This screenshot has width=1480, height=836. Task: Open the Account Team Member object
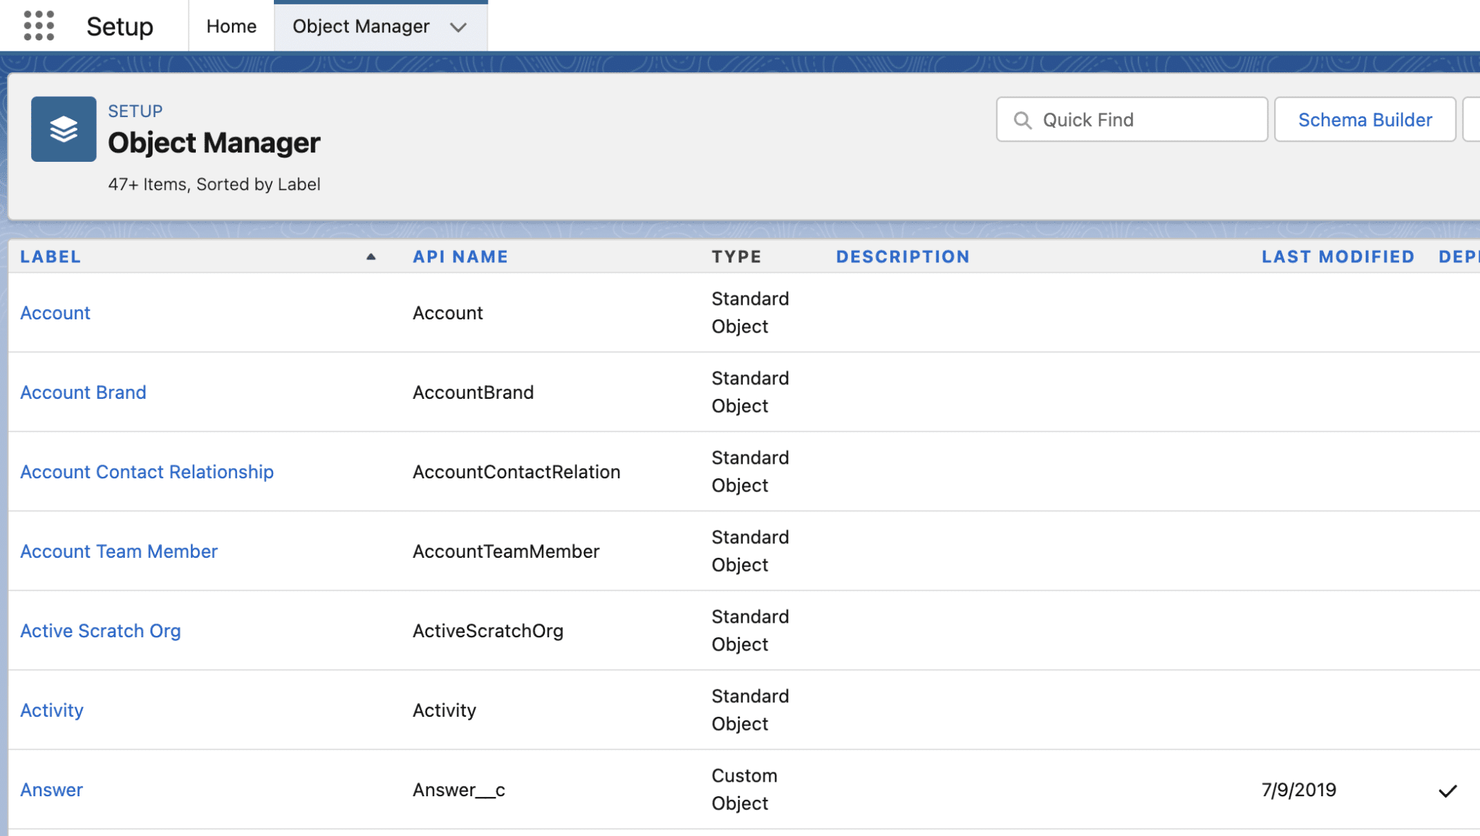point(119,551)
